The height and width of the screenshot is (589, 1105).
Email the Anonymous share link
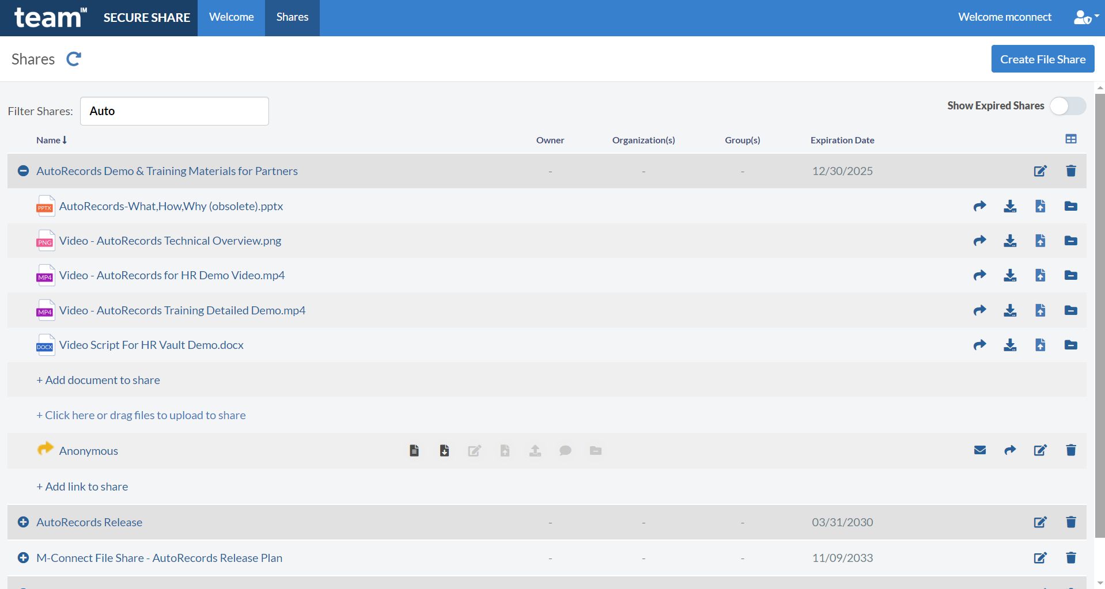[x=979, y=450]
